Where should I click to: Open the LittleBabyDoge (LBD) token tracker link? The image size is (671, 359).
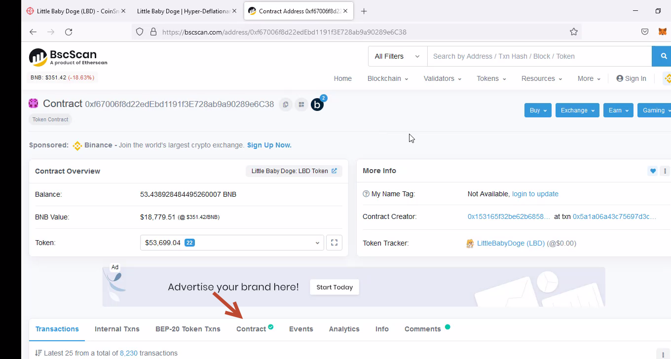[511, 243]
